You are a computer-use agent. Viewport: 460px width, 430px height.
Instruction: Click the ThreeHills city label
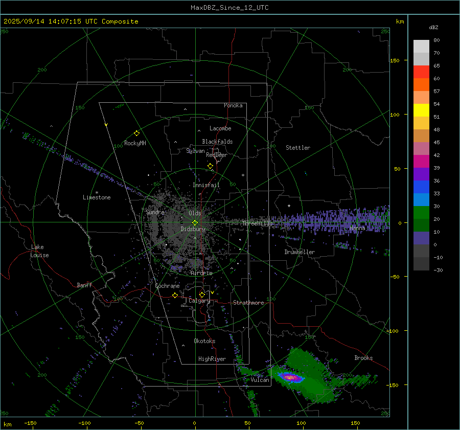click(x=257, y=223)
